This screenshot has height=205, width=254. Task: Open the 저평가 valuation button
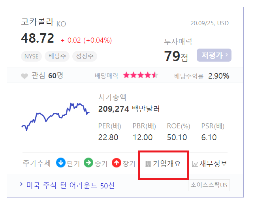click(x=214, y=55)
